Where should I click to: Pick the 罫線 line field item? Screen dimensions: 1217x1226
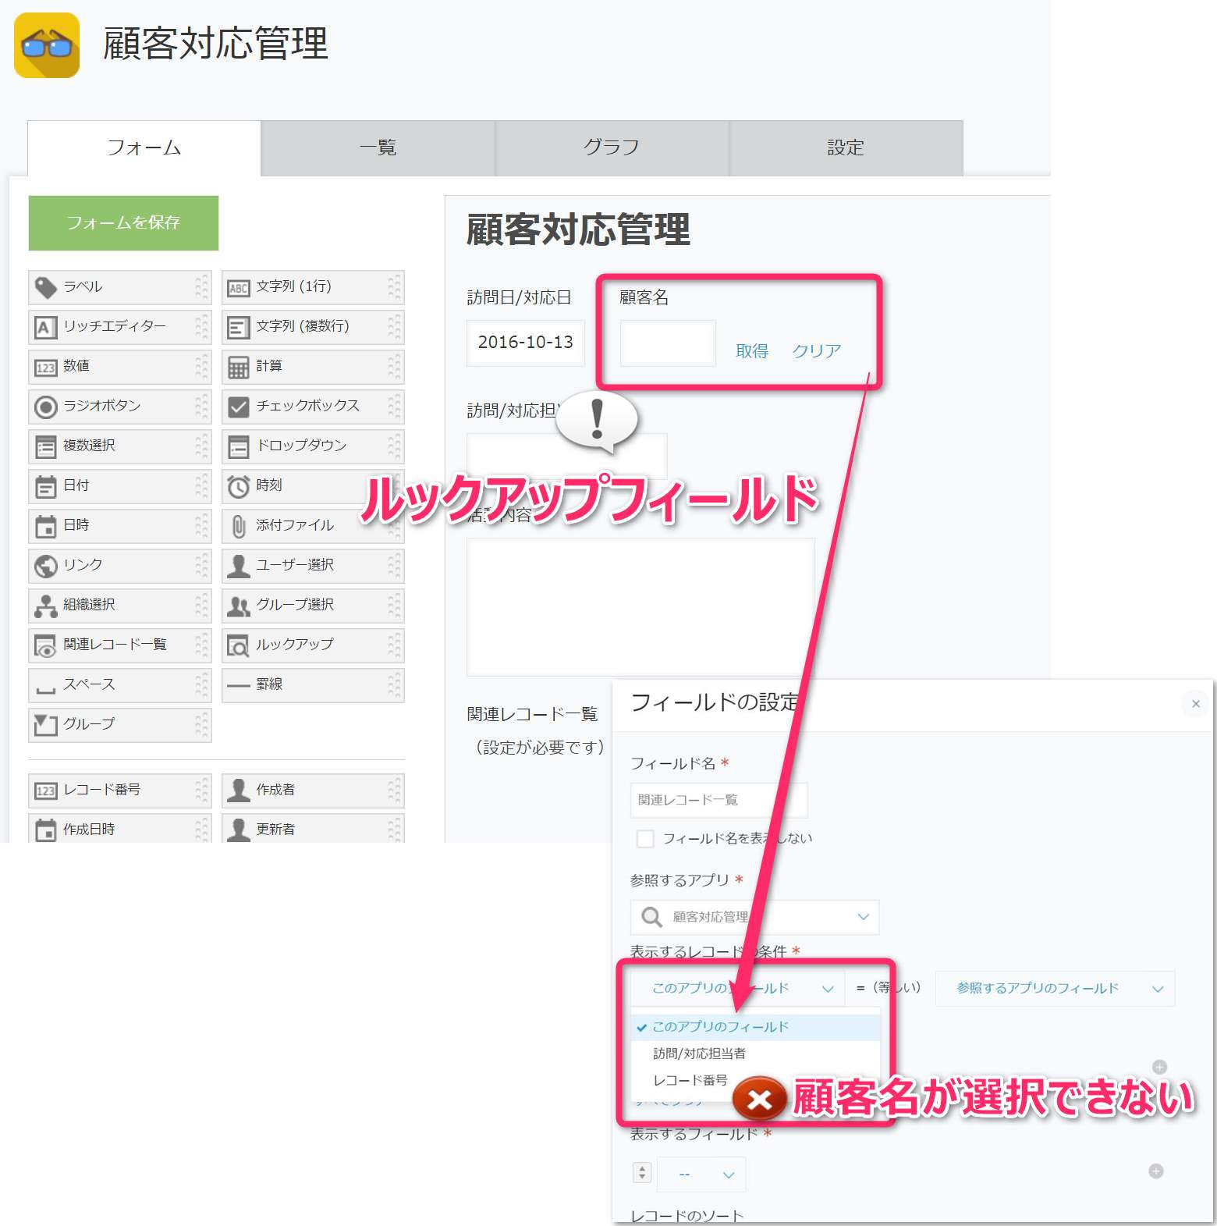pos(313,685)
